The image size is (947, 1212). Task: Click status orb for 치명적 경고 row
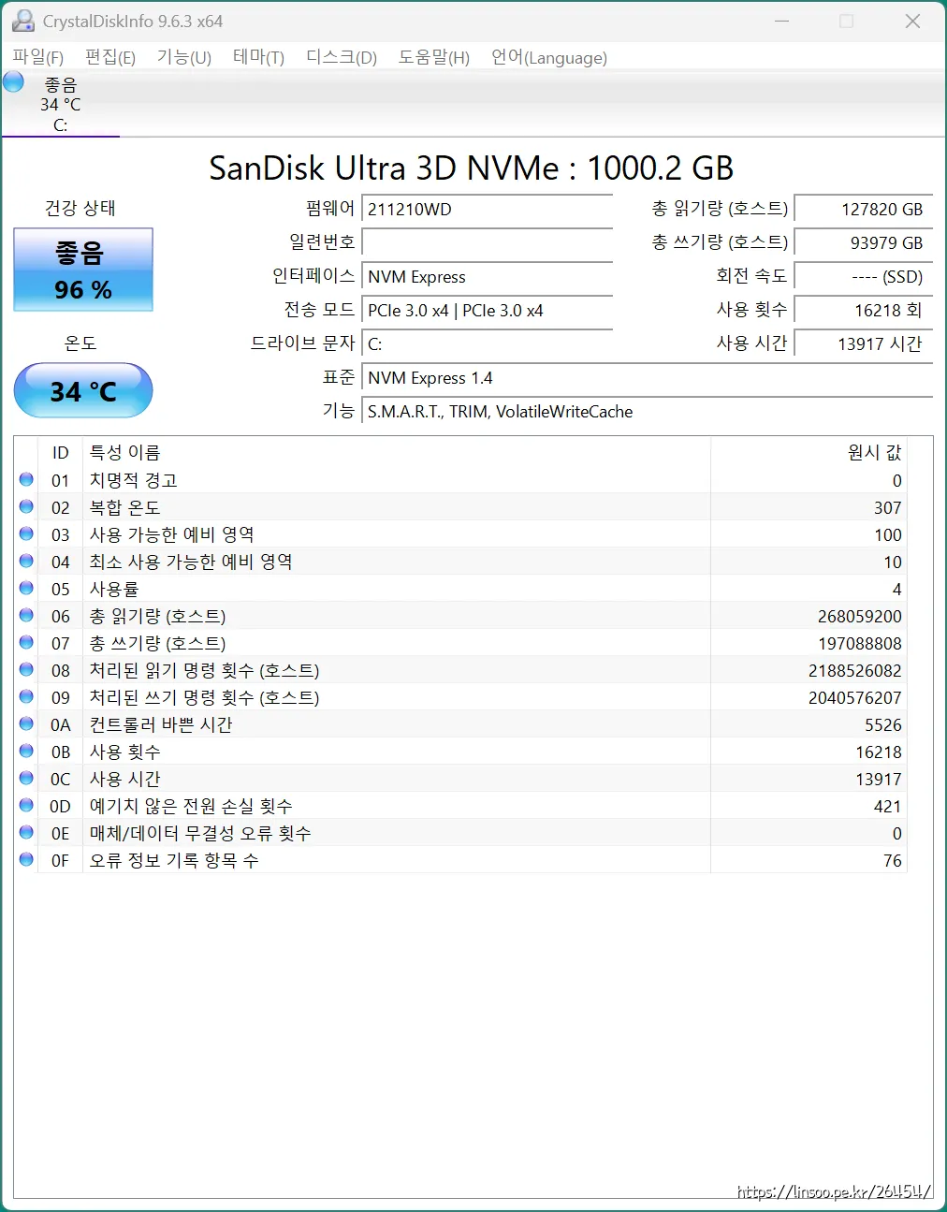[26, 480]
